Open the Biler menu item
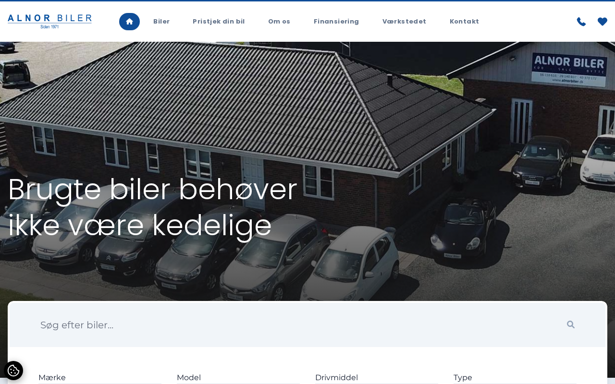Viewport: 615px width, 384px height. (x=161, y=22)
